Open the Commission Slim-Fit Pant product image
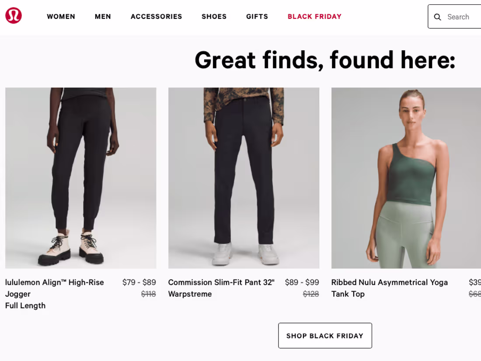Viewport: 481px width, 361px height. pyautogui.click(x=244, y=178)
